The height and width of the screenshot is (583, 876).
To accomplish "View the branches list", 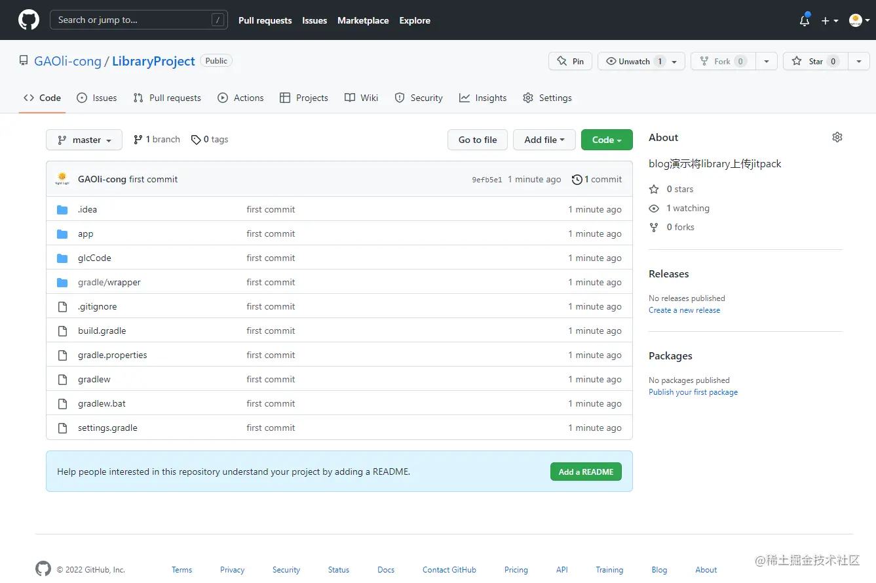I will [x=157, y=140].
